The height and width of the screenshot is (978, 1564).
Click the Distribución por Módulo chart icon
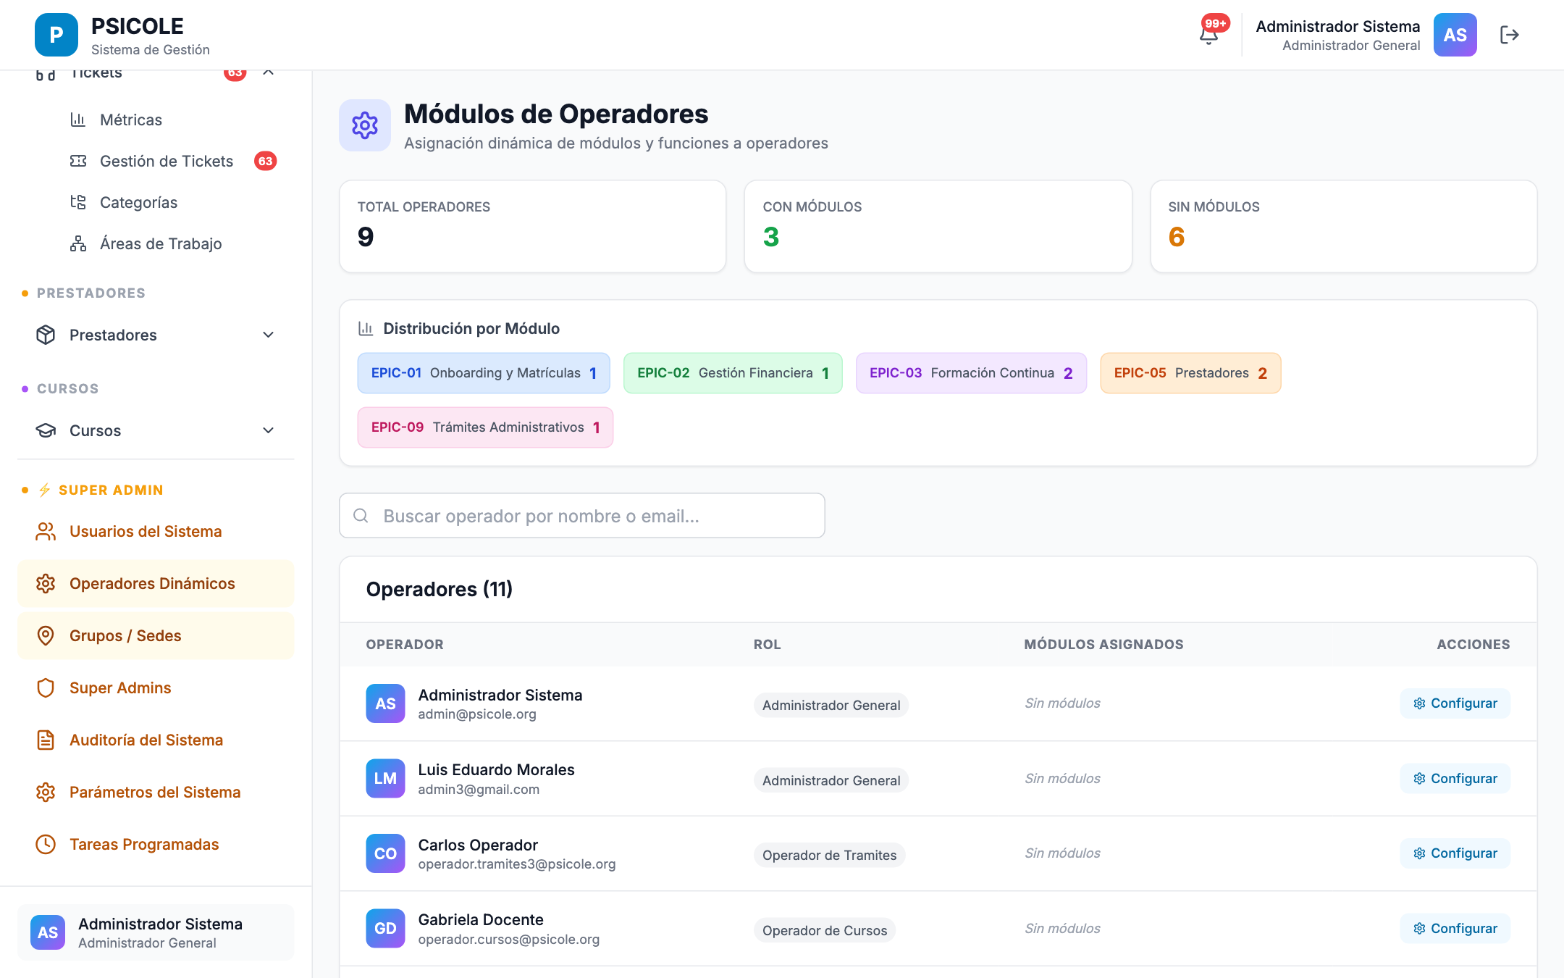(x=366, y=329)
